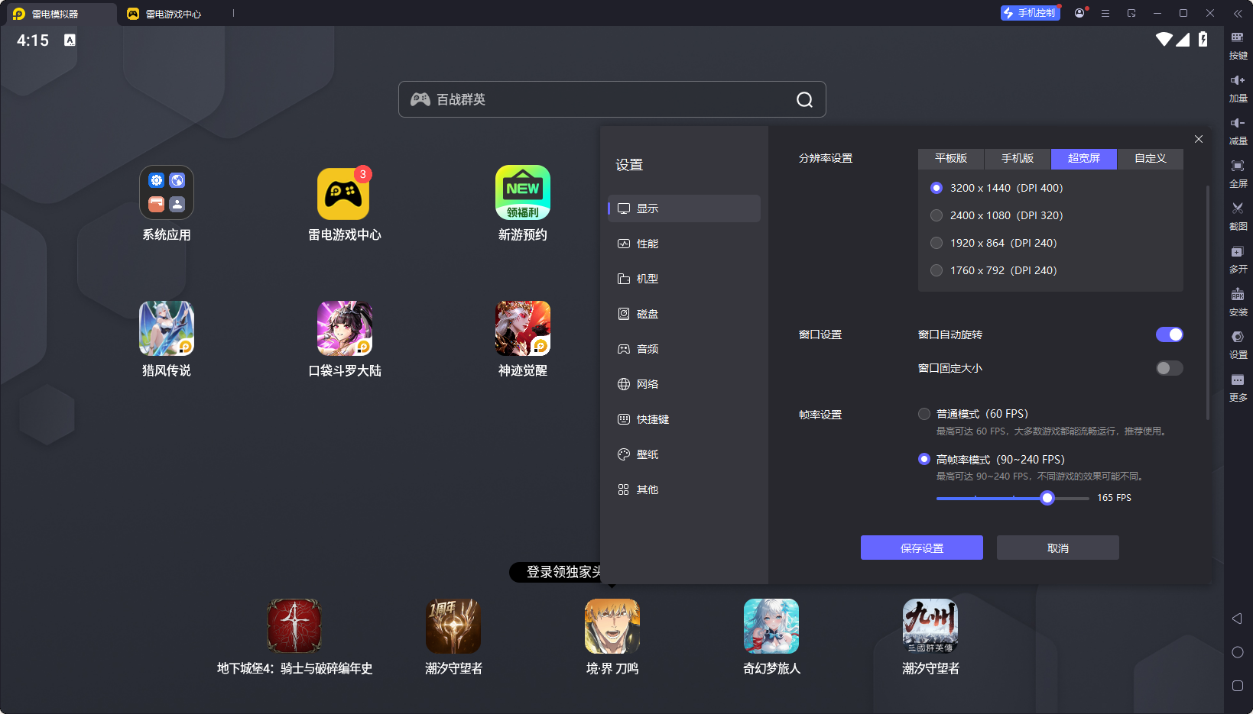The height and width of the screenshot is (714, 1253).
Task: Open the account profile icon in title bar
Action: [x=1079, y=13]
